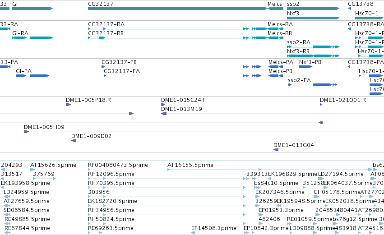Click the CG32137-RB transcript label

coord(106,33)
